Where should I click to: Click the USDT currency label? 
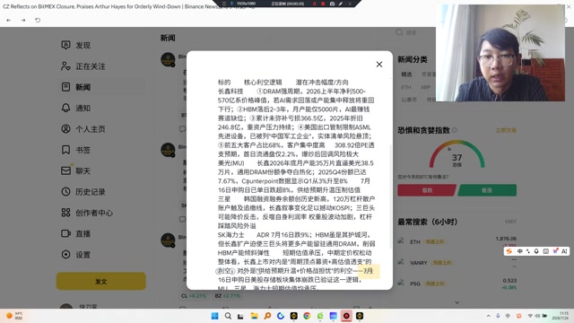[x=510, y=222]
